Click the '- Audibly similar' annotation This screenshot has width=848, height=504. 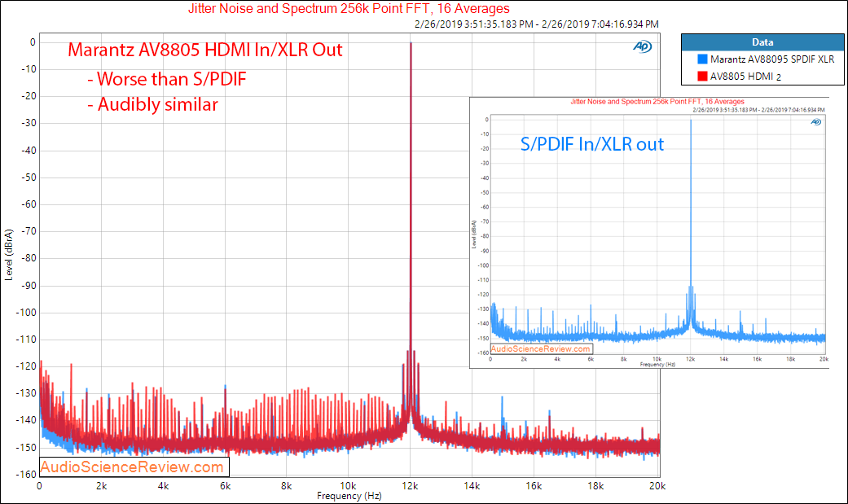pos(152,104)
